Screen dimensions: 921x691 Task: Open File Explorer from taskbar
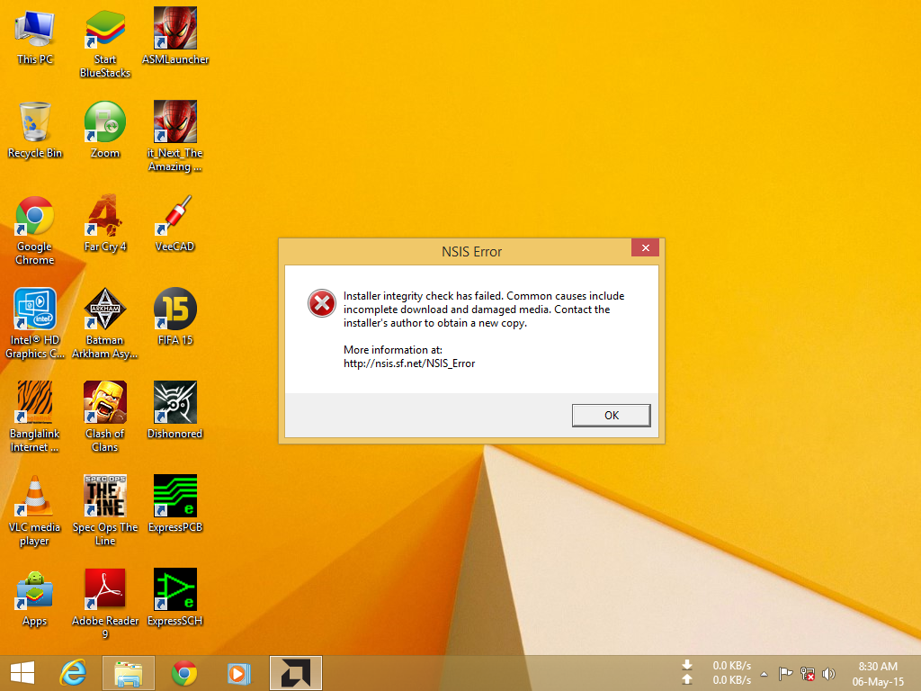129,673
